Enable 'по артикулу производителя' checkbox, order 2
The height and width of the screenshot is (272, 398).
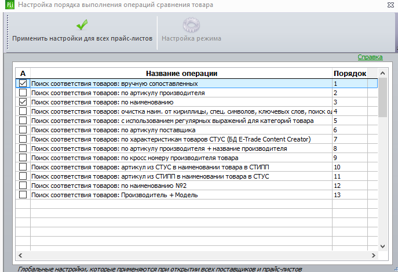tap(23, 93)
